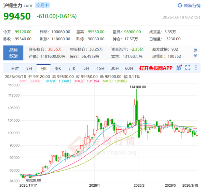Click the 库存 value 56.49万吨
This screenshot has width=205, height=187.
(90, 56)
